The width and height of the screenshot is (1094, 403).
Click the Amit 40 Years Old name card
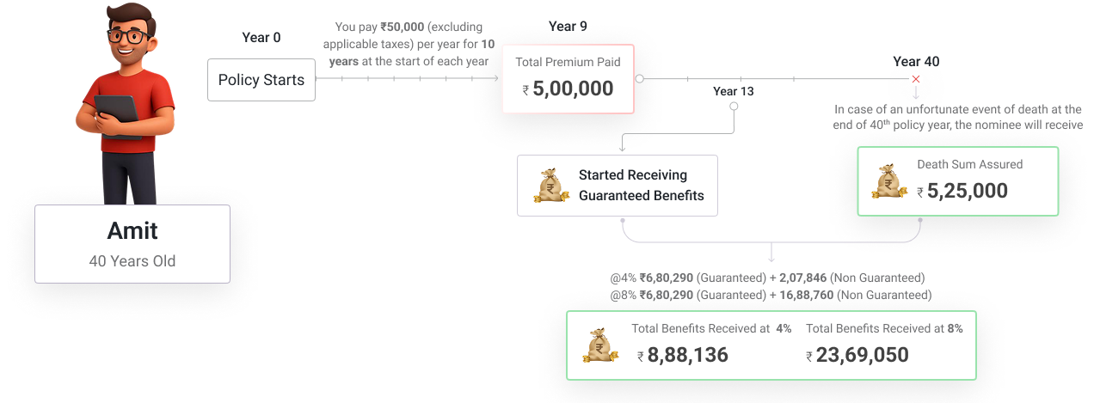pos(132,244)
